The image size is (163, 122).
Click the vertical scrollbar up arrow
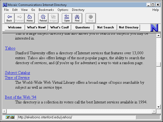(x=158, y=35)
